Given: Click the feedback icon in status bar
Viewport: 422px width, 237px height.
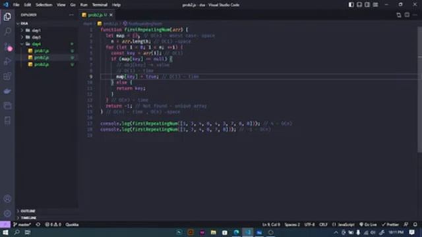Looking at the screenshot, I should coord(406,224).
